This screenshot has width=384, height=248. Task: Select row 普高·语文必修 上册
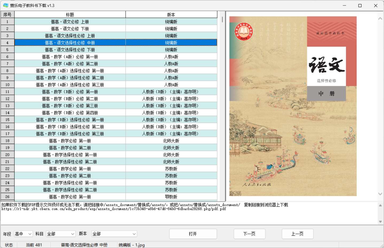pos(116,22)
